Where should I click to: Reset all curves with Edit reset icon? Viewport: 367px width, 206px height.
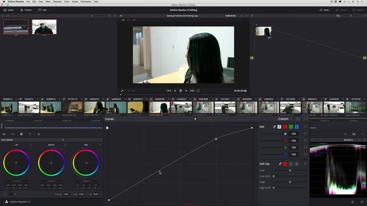click(306, 126)
